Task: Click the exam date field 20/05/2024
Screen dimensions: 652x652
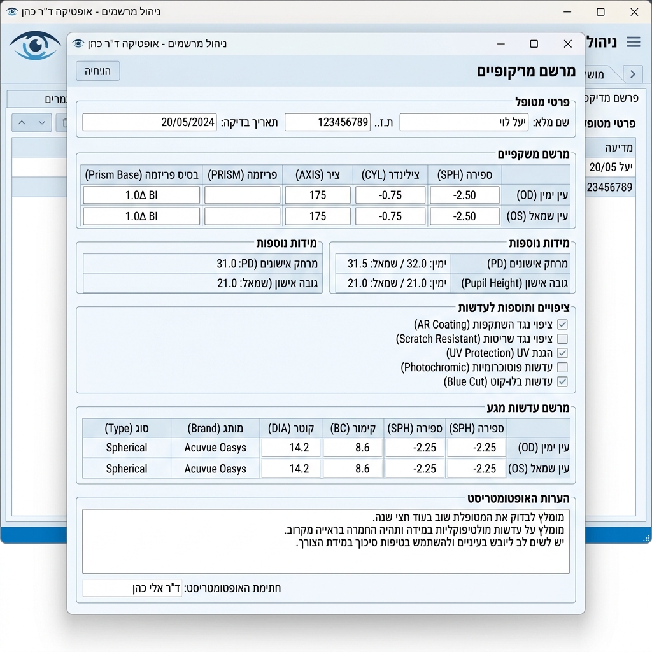Action: [150, 122]
